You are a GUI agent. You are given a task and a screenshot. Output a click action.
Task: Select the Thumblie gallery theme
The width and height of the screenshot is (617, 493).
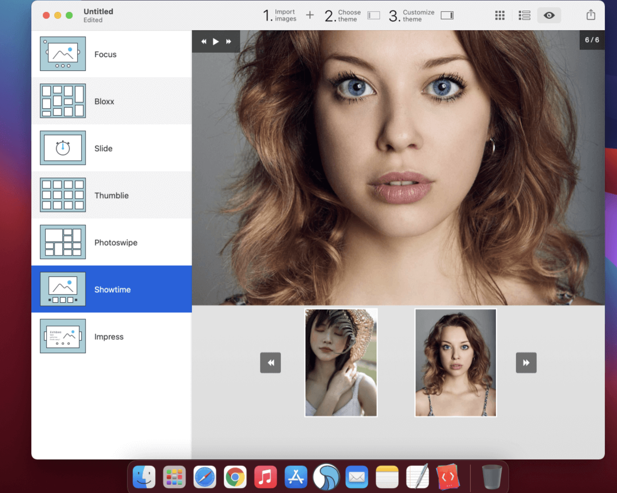[x=112, y=195]
